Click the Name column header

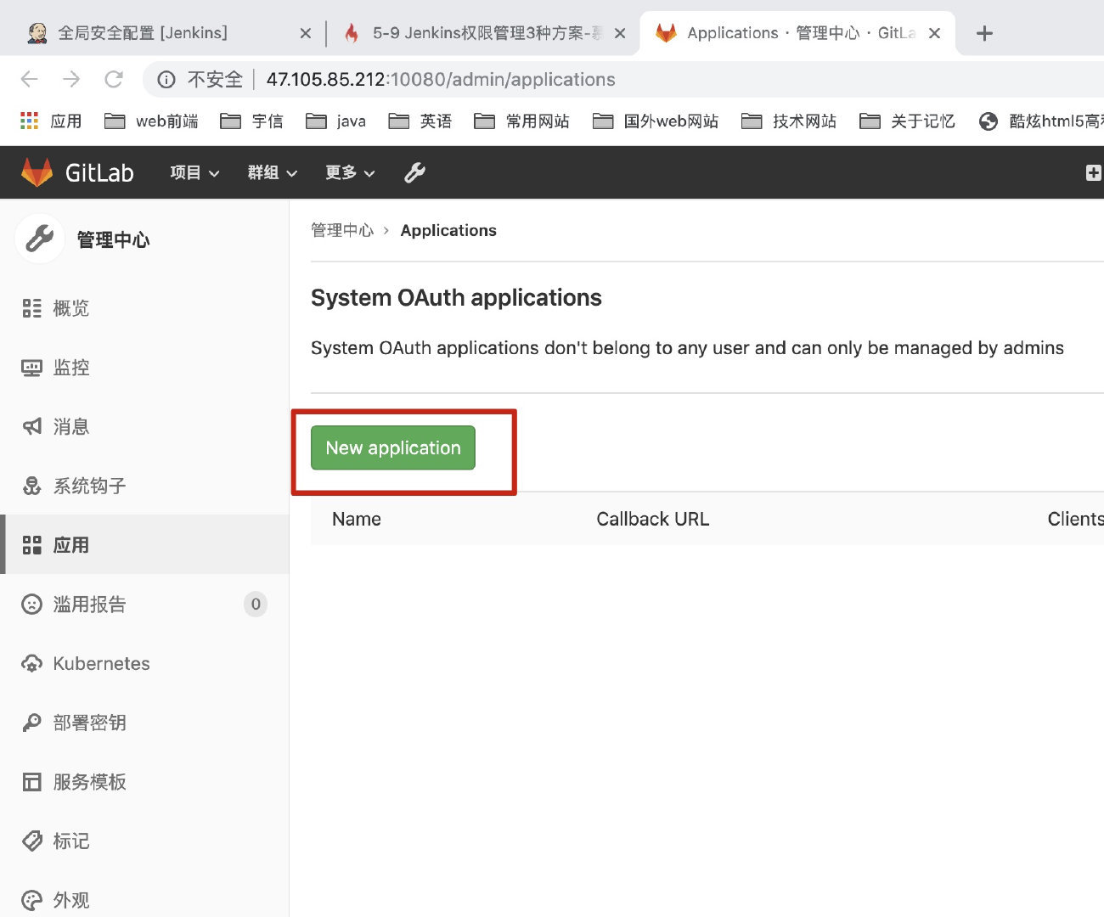[x=357, y=519]
